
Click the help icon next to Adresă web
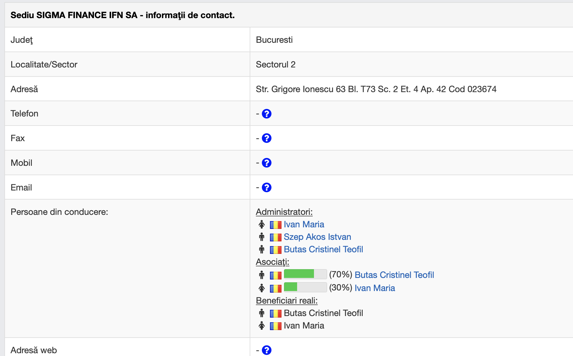pos(267,350)
